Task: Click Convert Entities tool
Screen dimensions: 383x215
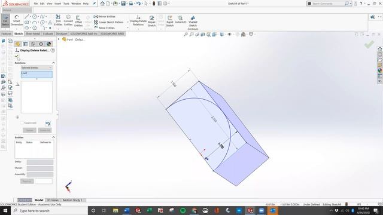Action: [x=68, y=20]
